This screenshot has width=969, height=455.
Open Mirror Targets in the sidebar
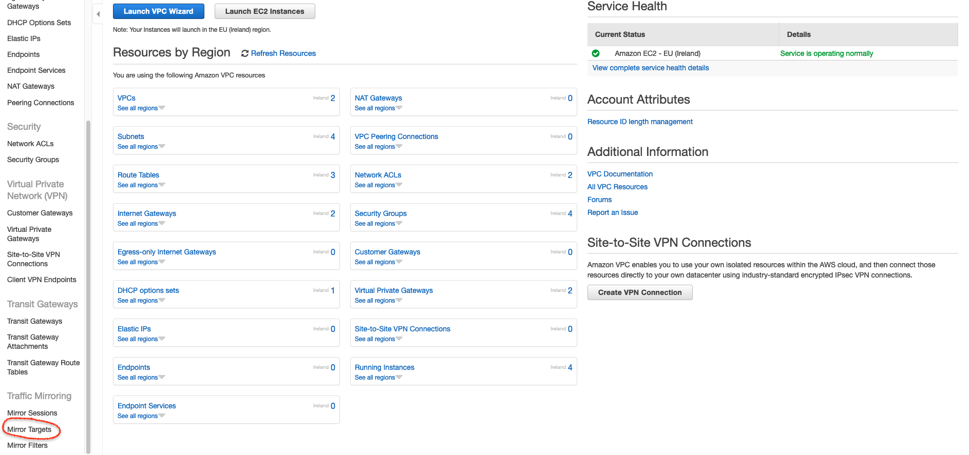[29, 429]
